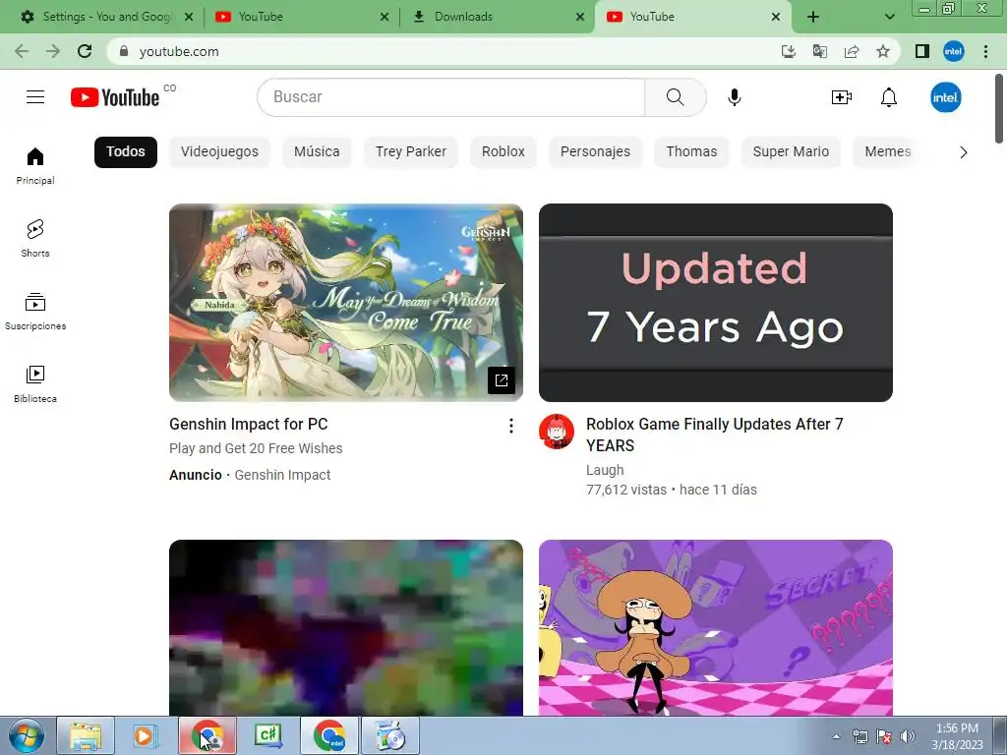Viewport: 1007px width, 755px height.
Task: Click the site lock icon in address bar
Action: point(124,51)
